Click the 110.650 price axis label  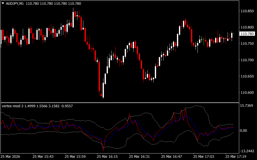[247, 76]
